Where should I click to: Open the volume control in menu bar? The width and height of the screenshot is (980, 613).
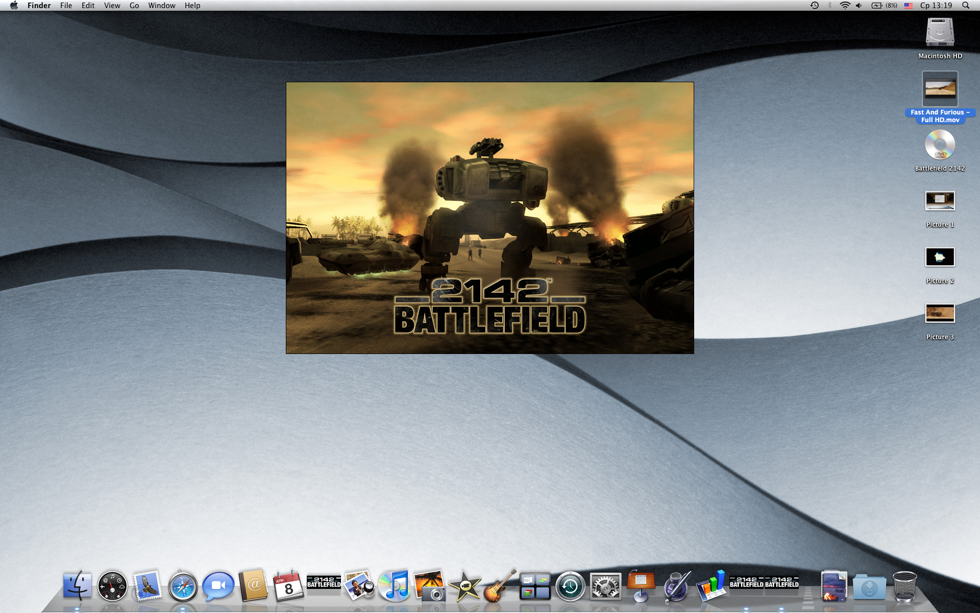(860, 6)
